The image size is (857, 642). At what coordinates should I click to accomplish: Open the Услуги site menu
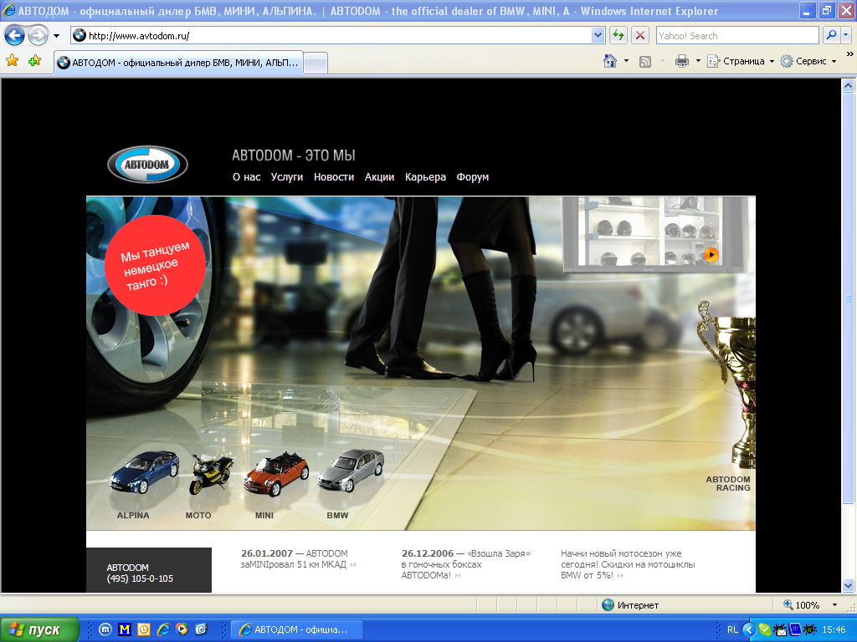(287, 177)
